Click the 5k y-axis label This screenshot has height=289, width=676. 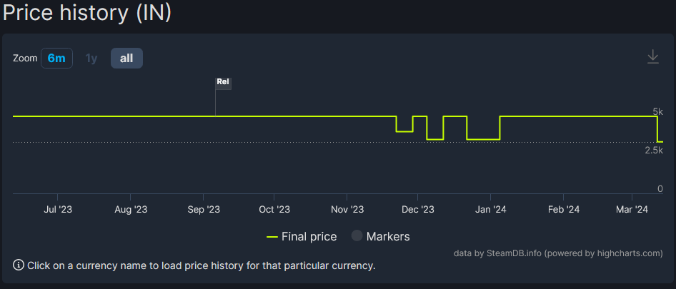[657, 112]
